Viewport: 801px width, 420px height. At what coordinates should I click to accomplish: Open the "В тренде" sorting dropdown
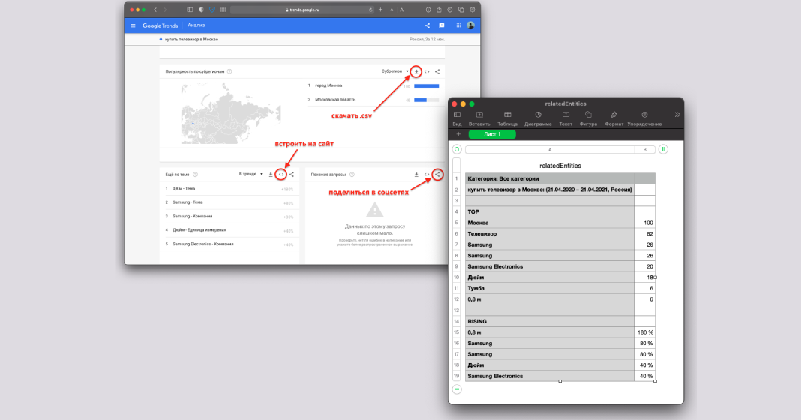[x=251, y=174]
